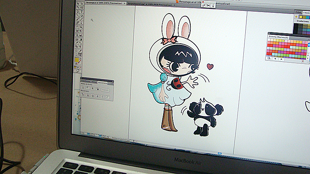The image size is (310, 174).
Task: Pick the highlighted yellow swatch in the top row
Action: pos(283,41)
